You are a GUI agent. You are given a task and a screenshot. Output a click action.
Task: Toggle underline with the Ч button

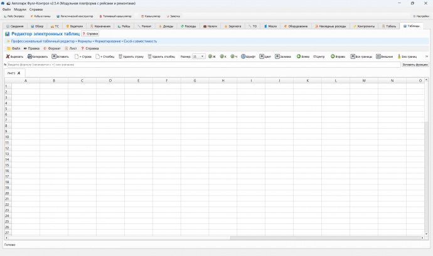[234, 56]
